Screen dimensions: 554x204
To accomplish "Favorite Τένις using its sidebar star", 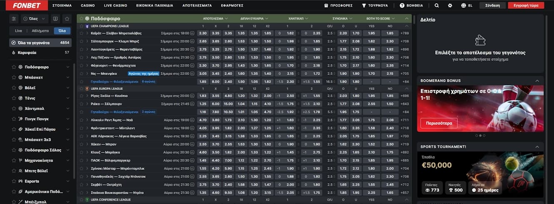I will pos(14,98).
